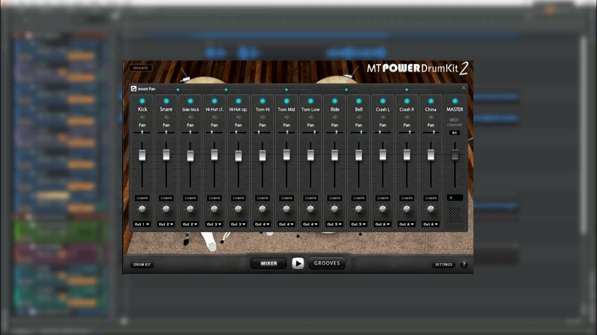Screen dimensions: 597x335
Task: Toggle the Side-Stick channel LED
Action: click(x=190, y=101)
